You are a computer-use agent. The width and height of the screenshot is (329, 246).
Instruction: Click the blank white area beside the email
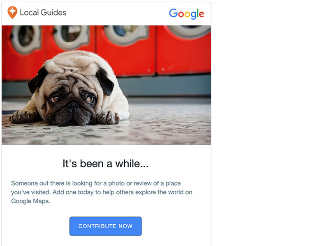click(271, 123)
